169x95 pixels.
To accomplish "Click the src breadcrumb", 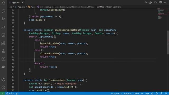I will (x=11, y=7).
